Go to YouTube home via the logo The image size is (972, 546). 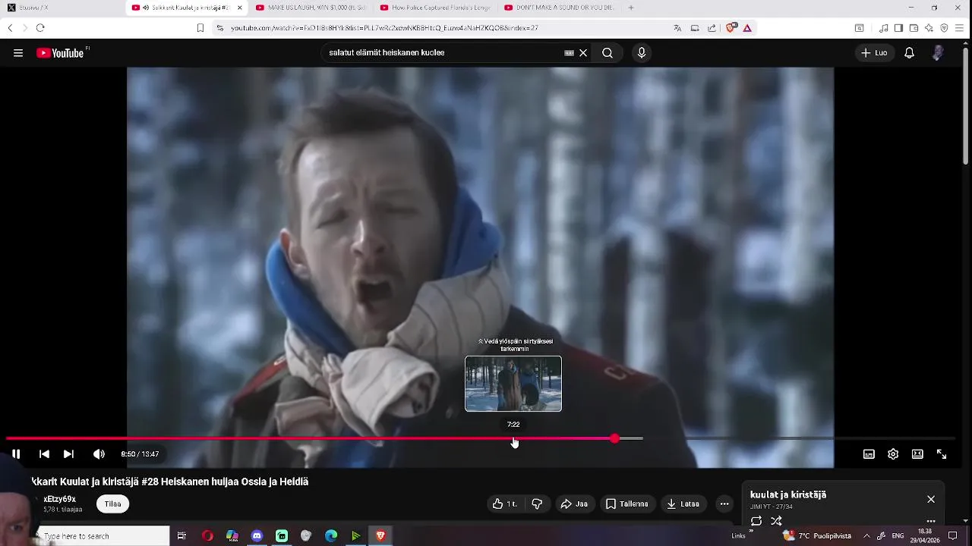point(60,53)
